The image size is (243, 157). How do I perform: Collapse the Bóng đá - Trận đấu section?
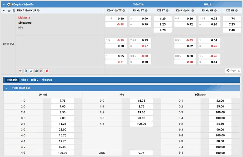(x=4, y=5)
